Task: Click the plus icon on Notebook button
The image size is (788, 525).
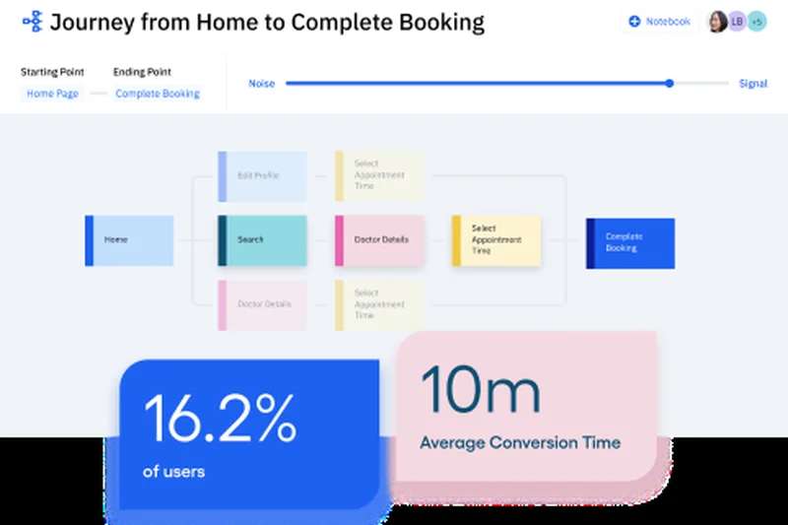Action: point(634,21)
